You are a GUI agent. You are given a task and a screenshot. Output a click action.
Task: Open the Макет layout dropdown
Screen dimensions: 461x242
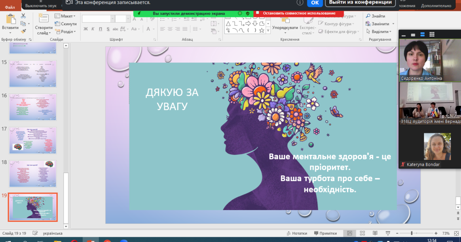[65, 16]
